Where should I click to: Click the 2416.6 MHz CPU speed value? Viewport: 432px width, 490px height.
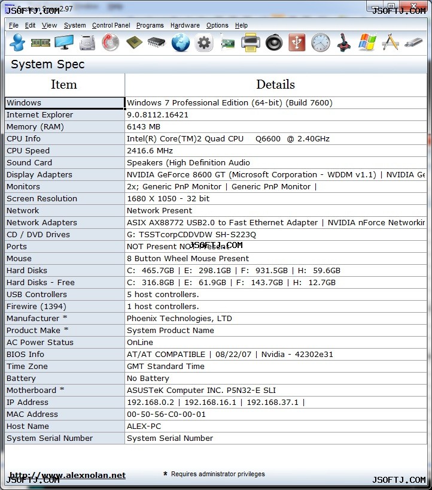coord(150,150)
